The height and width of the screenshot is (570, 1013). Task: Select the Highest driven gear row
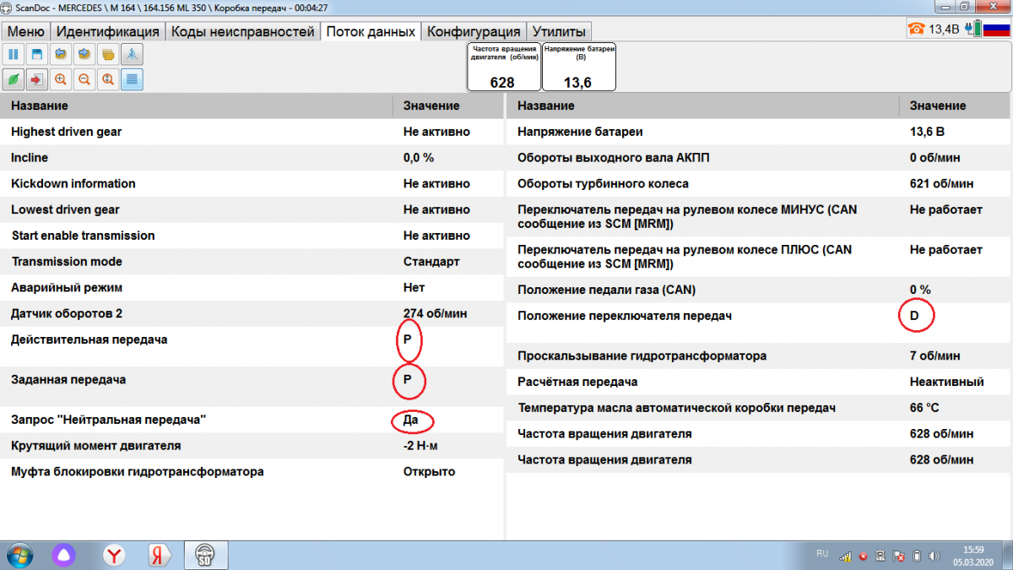[252, 132]
